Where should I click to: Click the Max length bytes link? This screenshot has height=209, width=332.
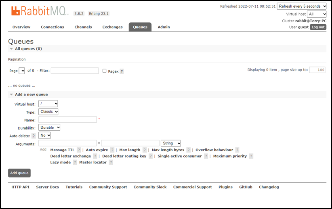tap(168, 150)
